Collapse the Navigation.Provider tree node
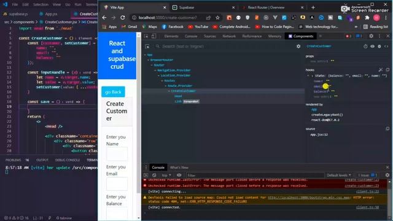 point(155,70)
